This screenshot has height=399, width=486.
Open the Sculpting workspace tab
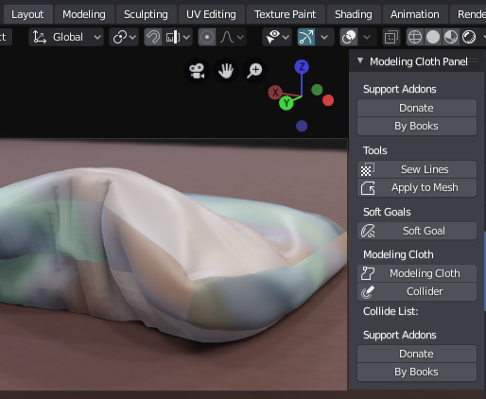146,14
